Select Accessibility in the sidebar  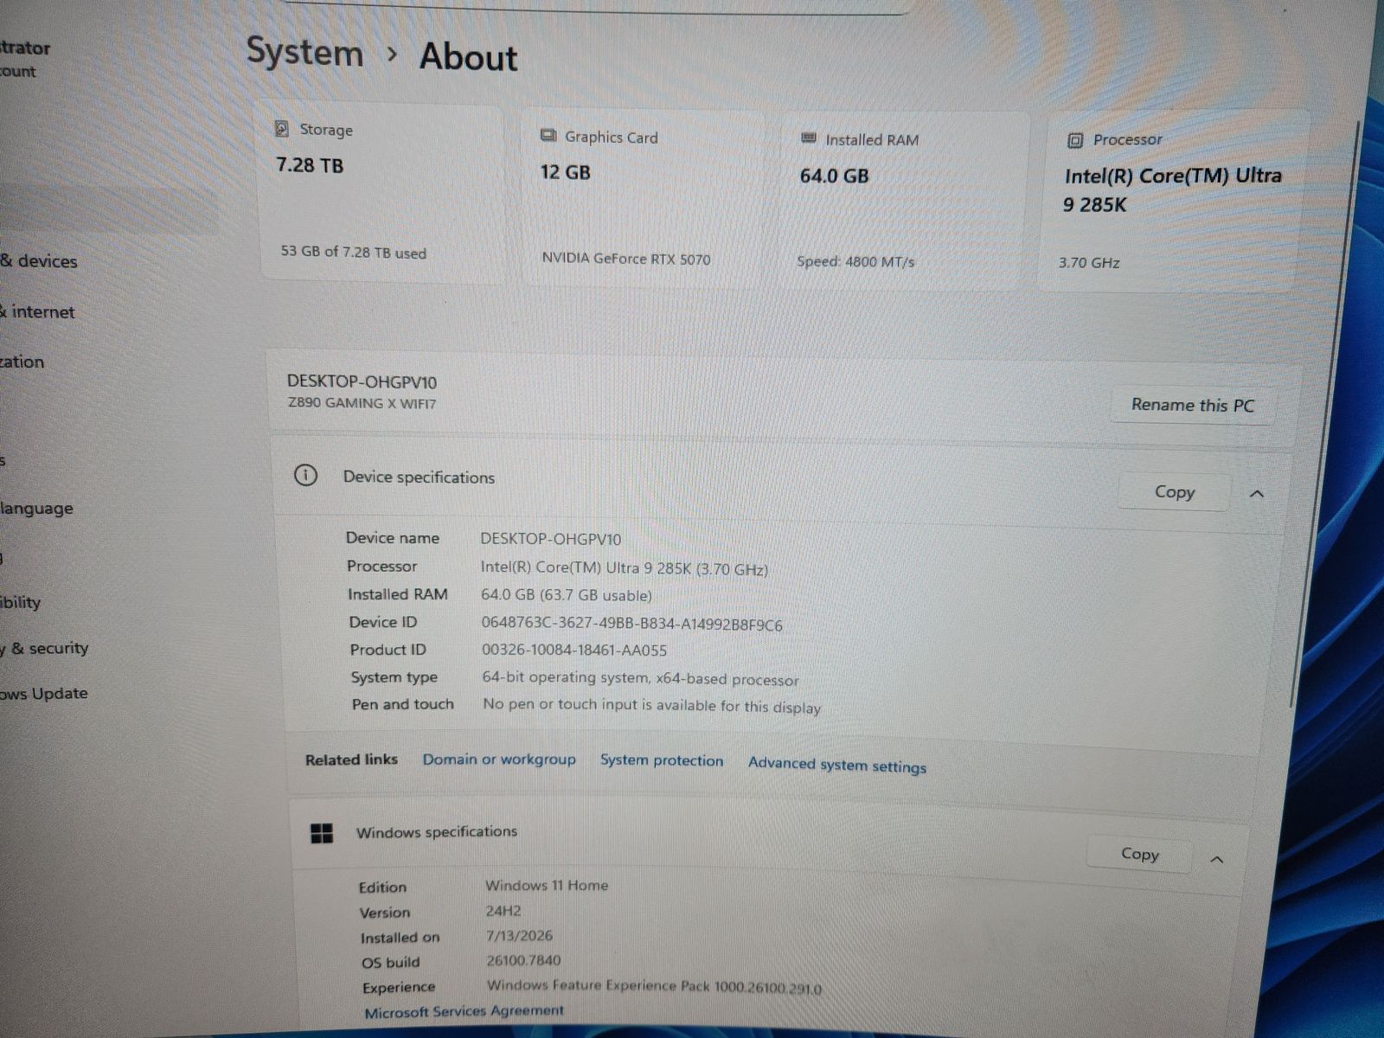tap(21, 602)
